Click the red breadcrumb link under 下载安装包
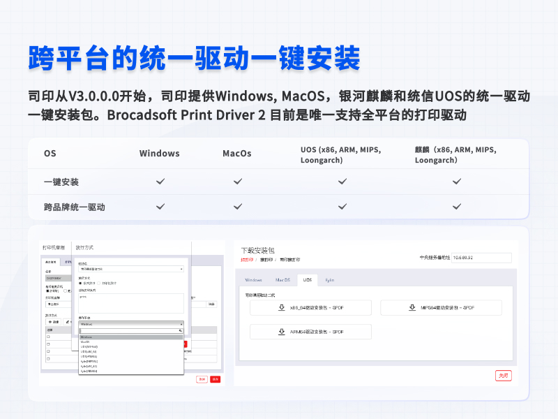 [247, 260]
